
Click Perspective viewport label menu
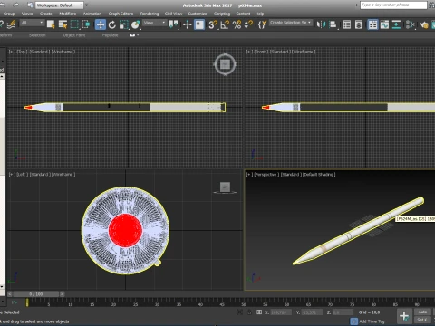(x=266, y=175)
